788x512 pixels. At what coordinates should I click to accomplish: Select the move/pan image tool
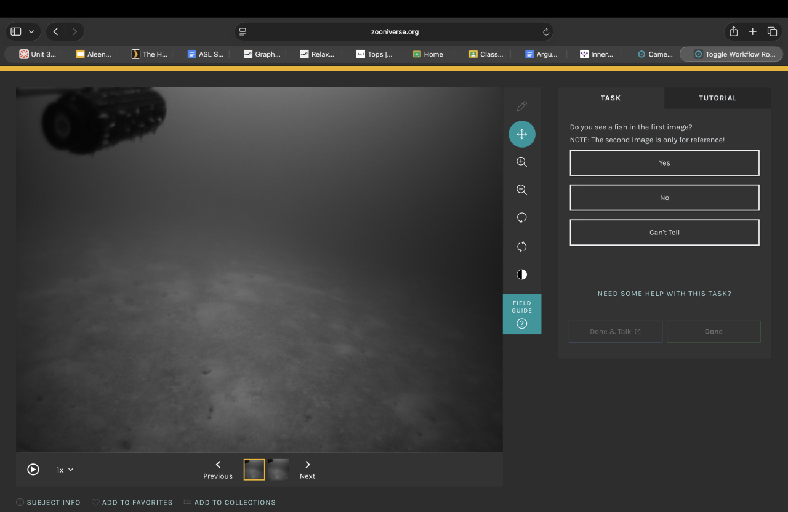pyautogui.click(x=521, y=134)
